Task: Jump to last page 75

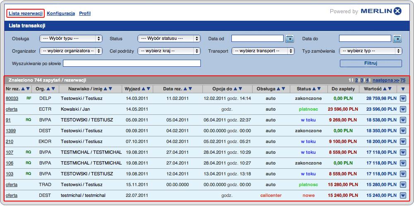Action: coord(403,80)
